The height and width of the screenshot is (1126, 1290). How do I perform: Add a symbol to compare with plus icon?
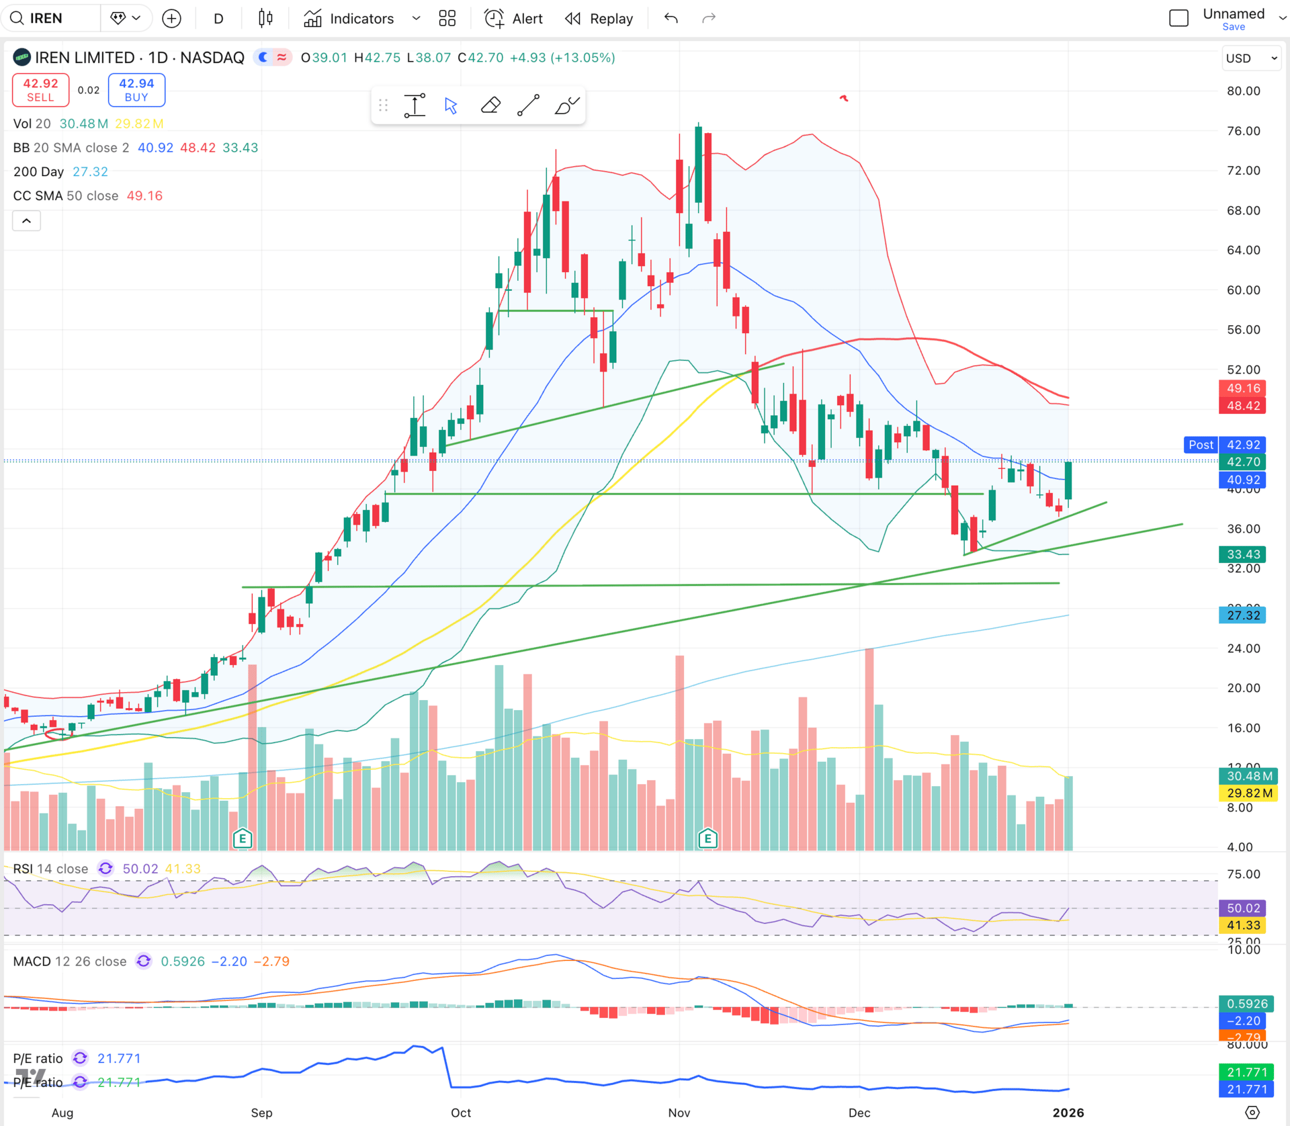tap(172, 18)
